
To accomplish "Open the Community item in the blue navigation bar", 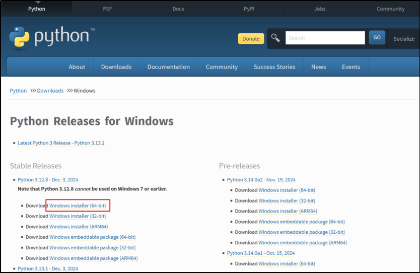I will (x=222, y=66).
